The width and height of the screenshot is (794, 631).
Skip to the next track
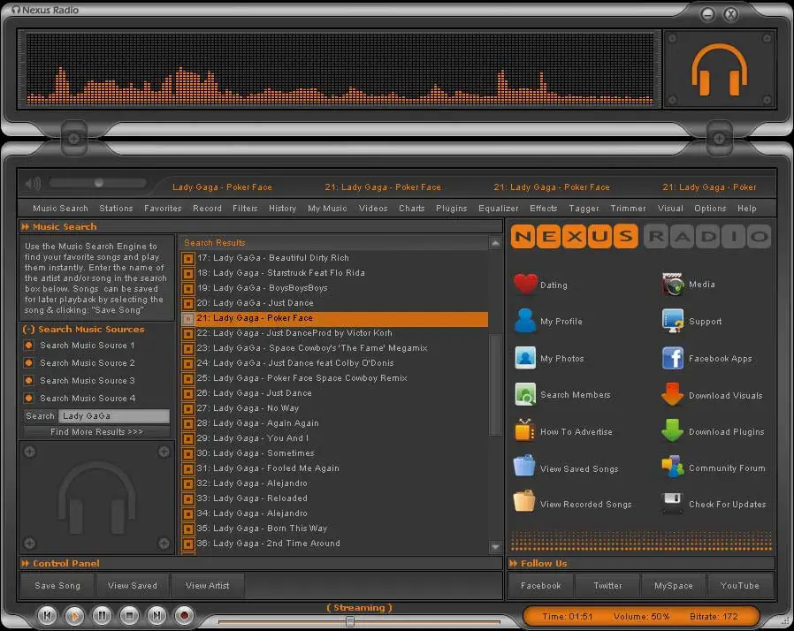(157, 615)
